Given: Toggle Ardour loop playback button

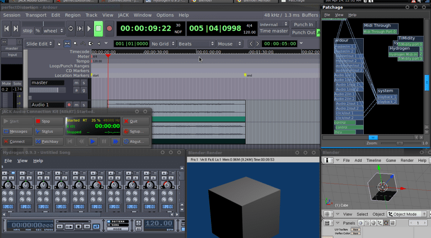Looking at the screenshot, I should (x=71, y=29).
